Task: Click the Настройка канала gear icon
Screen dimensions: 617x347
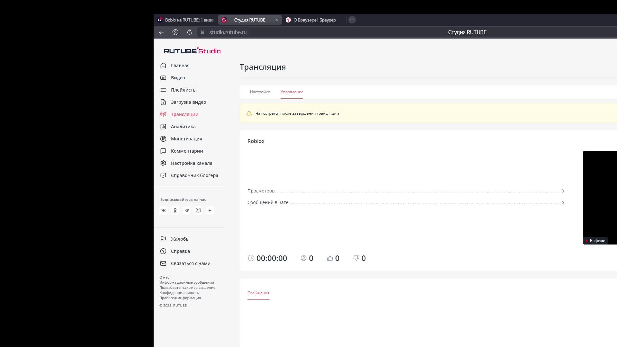Action: [163, 163]
